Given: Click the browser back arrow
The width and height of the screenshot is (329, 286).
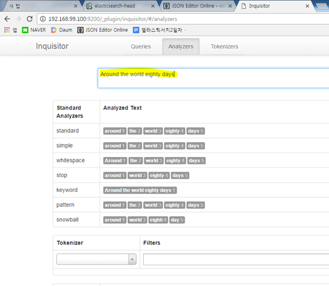Looking at the screenshot, I should (7, 18).
